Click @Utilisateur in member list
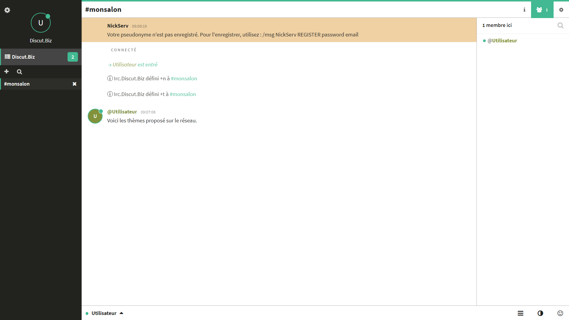 [502, 41]
